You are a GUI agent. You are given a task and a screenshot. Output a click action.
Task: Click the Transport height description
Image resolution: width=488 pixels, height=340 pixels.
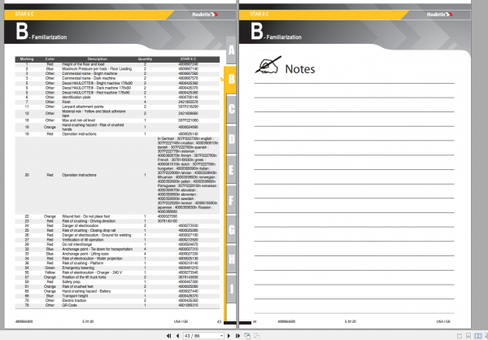(75, 296)
